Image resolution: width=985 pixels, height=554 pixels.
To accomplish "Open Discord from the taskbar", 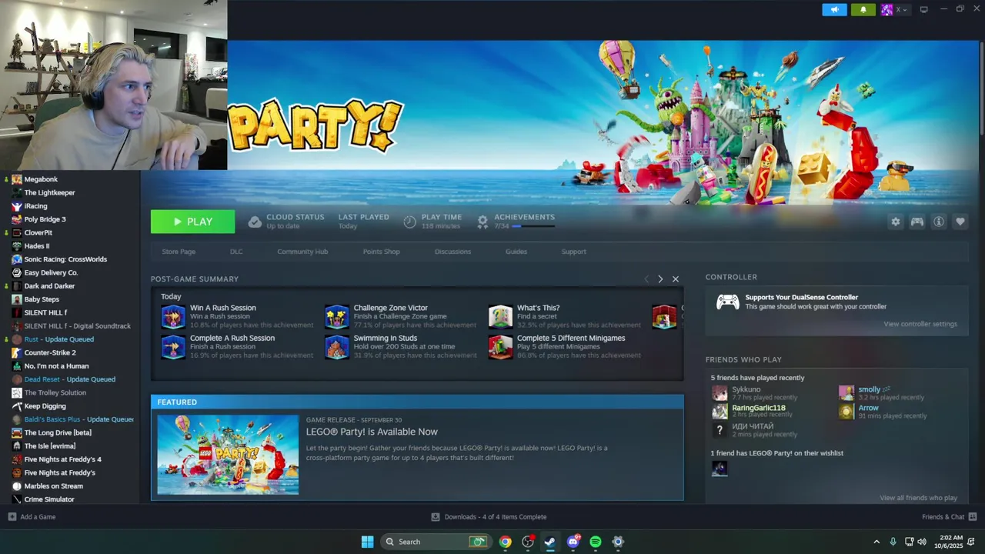I will [573, 542].
